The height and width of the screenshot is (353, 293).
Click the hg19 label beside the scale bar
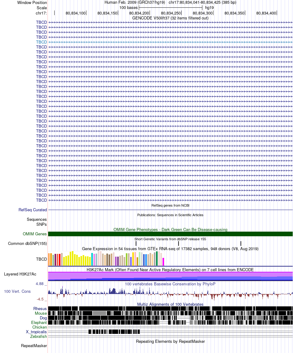(x=209, y=8)
